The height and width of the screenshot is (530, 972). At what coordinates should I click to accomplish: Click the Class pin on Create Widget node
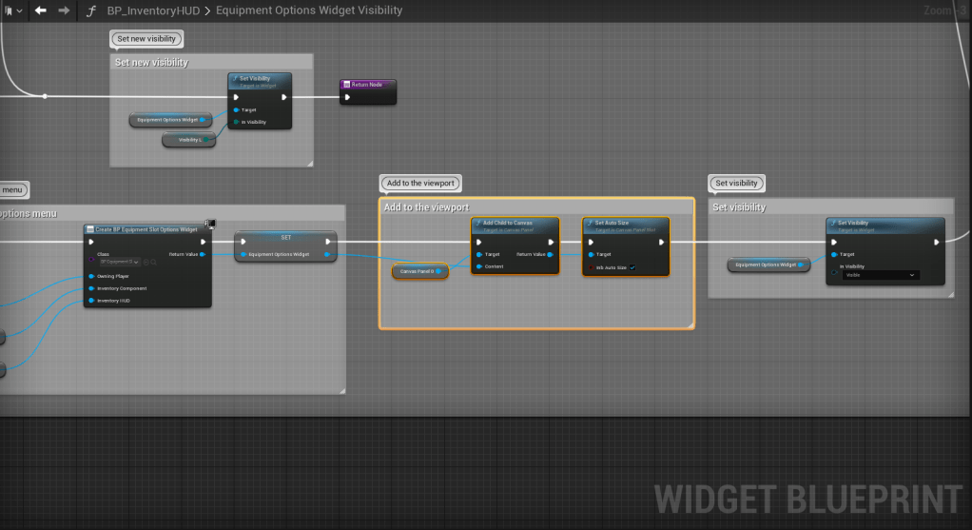(x=91, y=259)
